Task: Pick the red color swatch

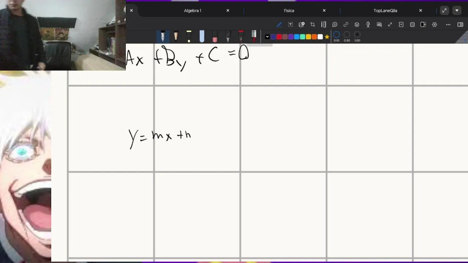Action: pos(279,37)
